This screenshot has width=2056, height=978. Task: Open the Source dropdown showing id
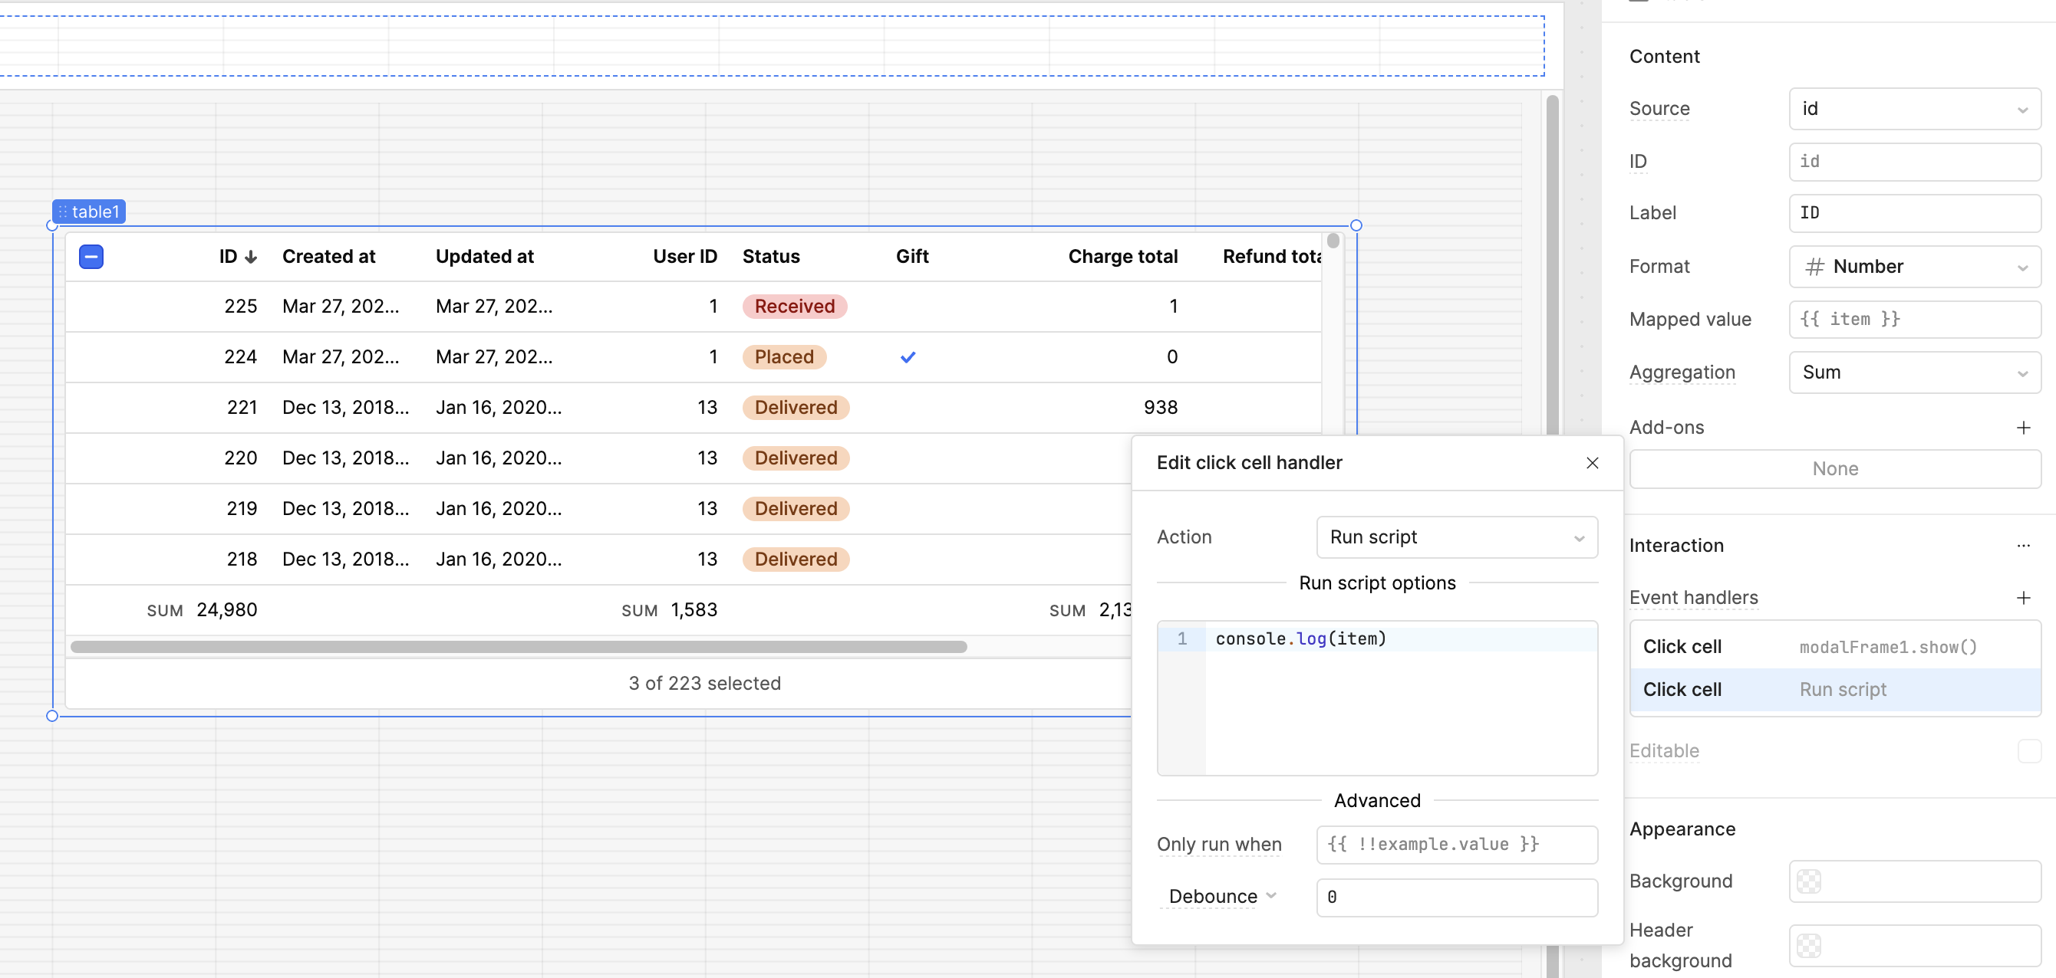(1914, 109)
